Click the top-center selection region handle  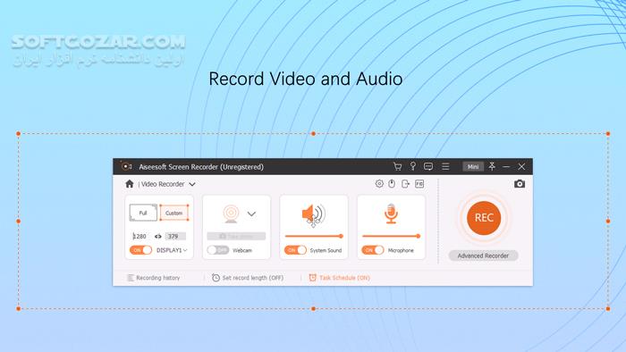(x=313, y=133)
